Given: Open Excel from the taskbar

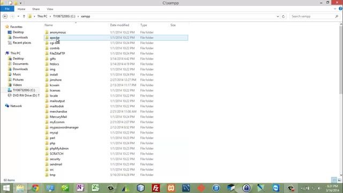Looking at the screenshot, I should pos(95,188).
